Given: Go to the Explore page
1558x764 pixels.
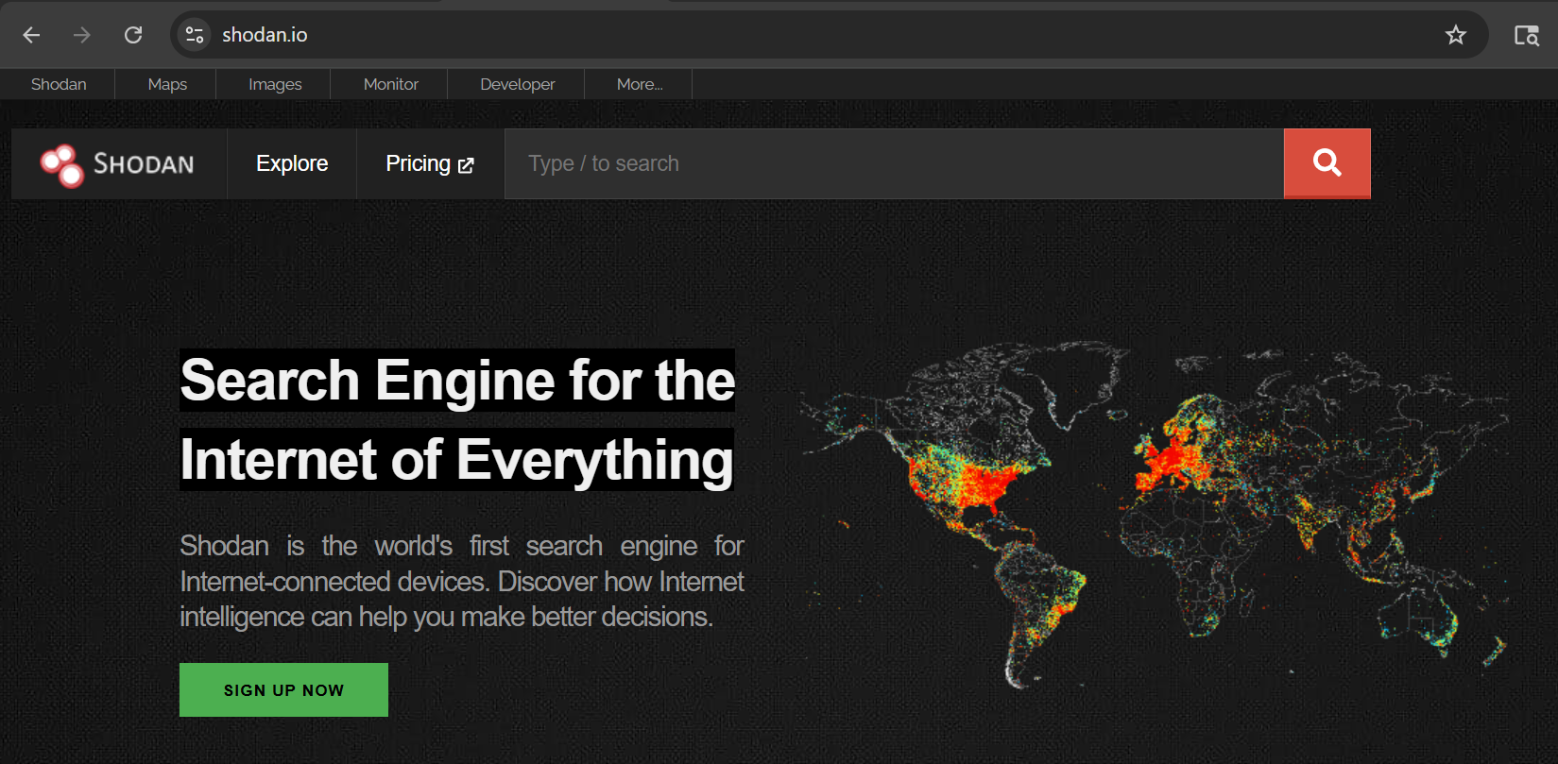Looking at the screenshot, I should tap(292, 163).
